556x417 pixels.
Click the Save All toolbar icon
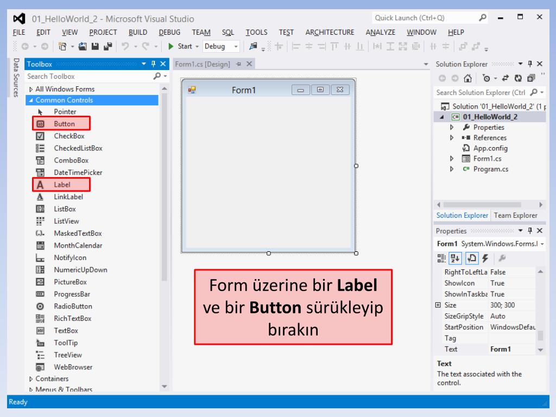coord(108,46)
